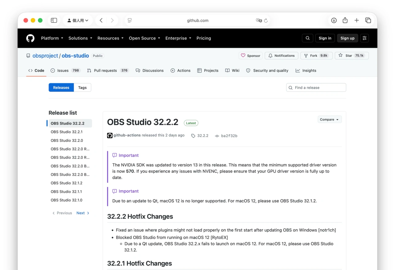395x270 pixels.
Task: Go back with the Safari back arrow
Action: point(101,20)
